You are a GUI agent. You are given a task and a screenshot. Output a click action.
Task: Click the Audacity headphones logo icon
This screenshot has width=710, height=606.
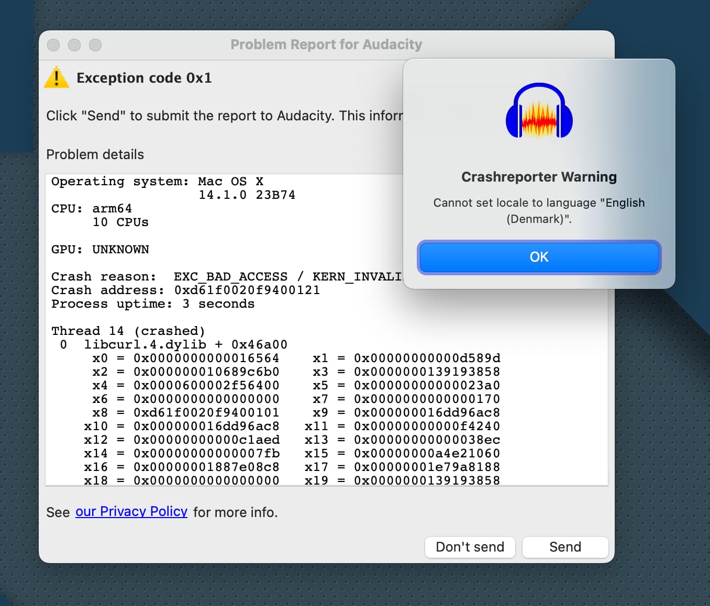pos(539,110)
